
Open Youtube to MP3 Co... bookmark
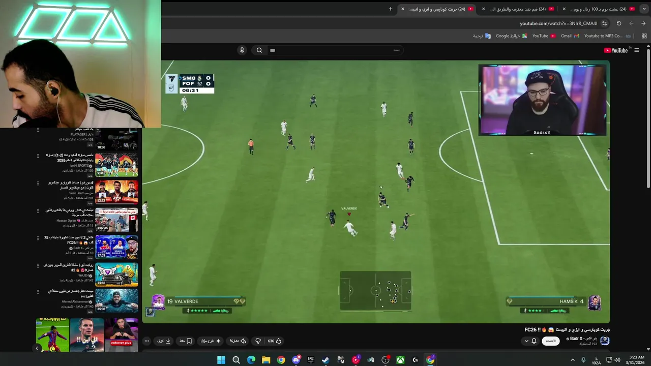tap(607, 36)
